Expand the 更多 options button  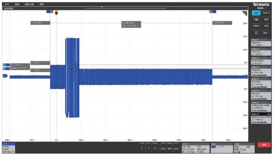tap(266, 33)
